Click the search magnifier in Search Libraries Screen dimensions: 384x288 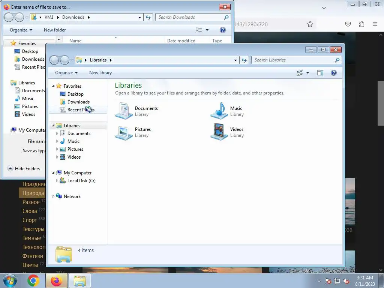pyautogui.click(x=337, y=60)
